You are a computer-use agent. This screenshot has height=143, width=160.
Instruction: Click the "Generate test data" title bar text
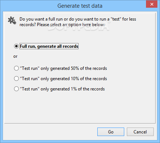tap(80, 6)
